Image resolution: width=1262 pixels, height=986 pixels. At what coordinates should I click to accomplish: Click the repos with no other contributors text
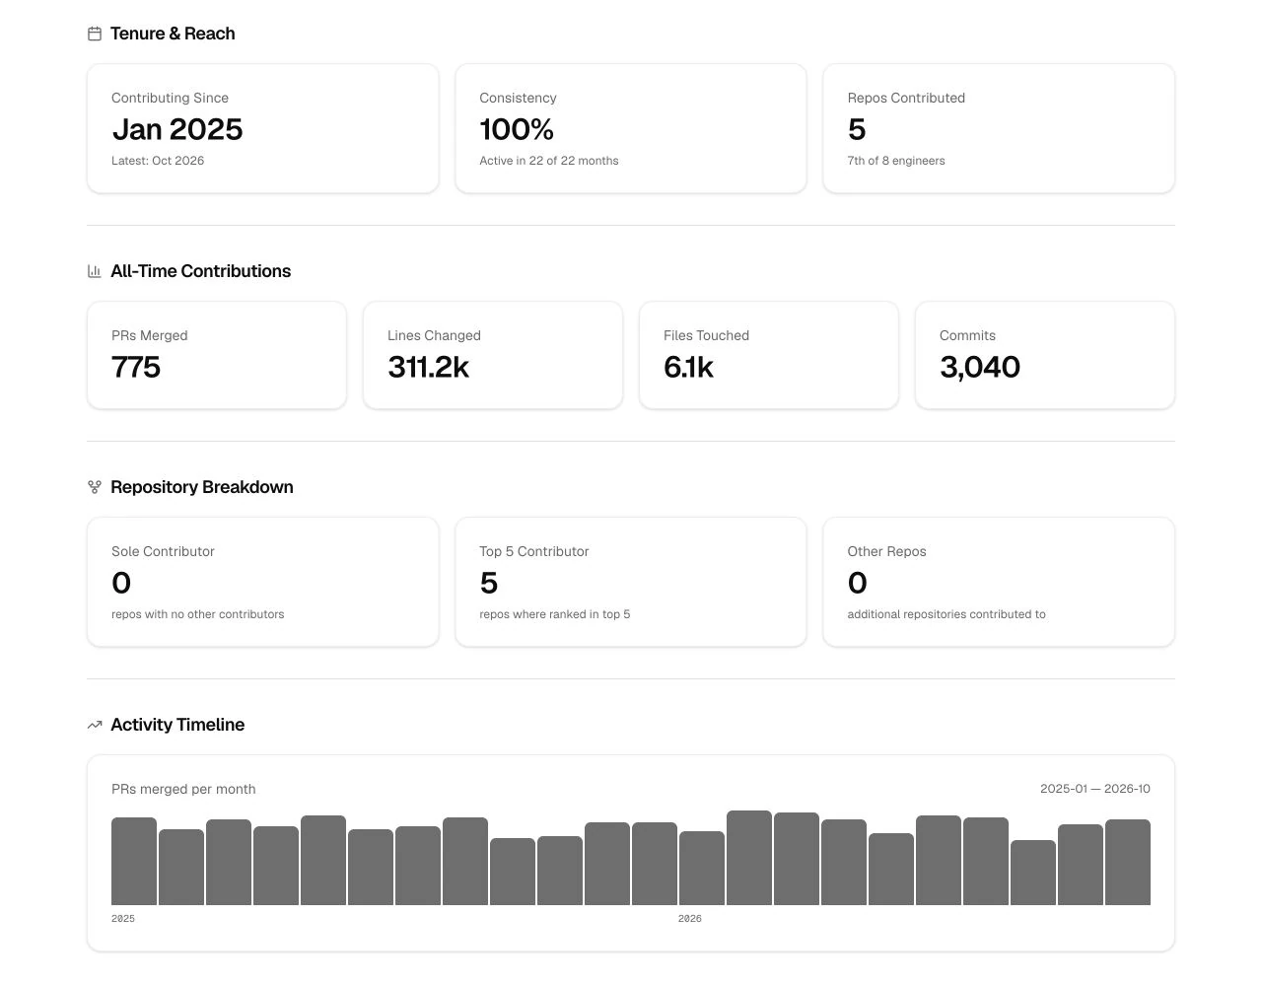tap(197, 614)
